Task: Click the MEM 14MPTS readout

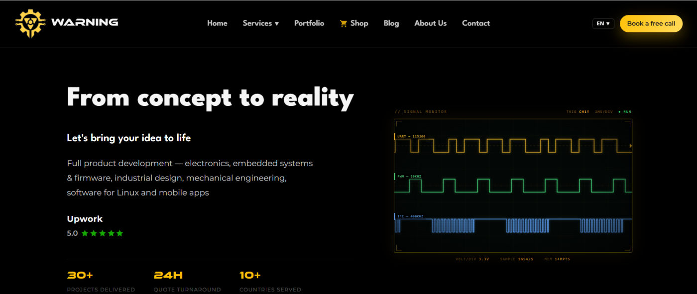Action: [x=557, y=259]
